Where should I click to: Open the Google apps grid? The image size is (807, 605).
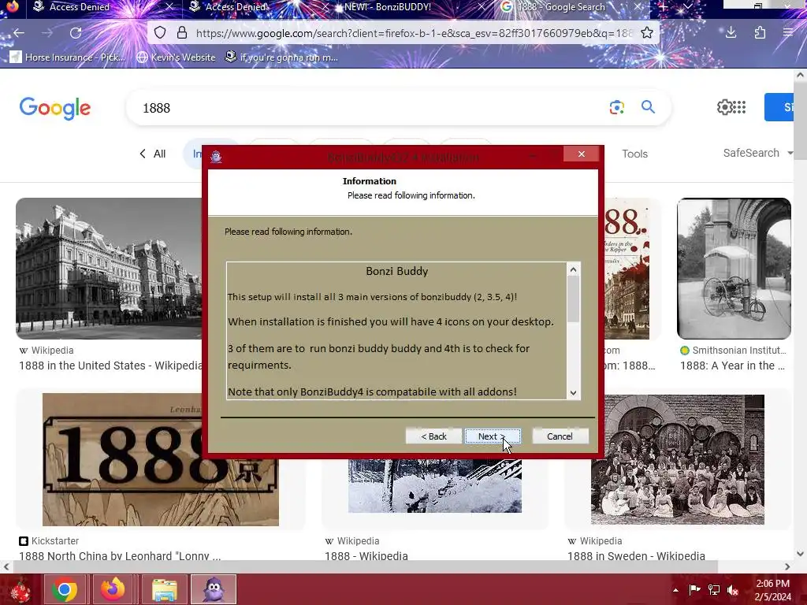(739, 107)
